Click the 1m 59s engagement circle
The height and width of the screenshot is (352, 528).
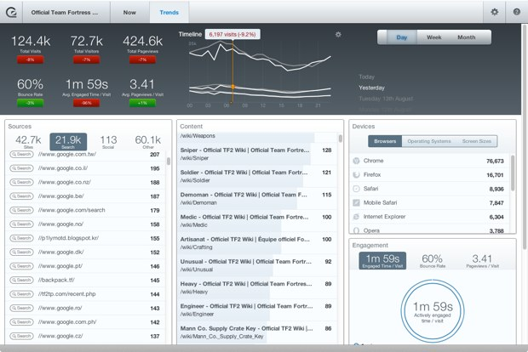(433, 311)
